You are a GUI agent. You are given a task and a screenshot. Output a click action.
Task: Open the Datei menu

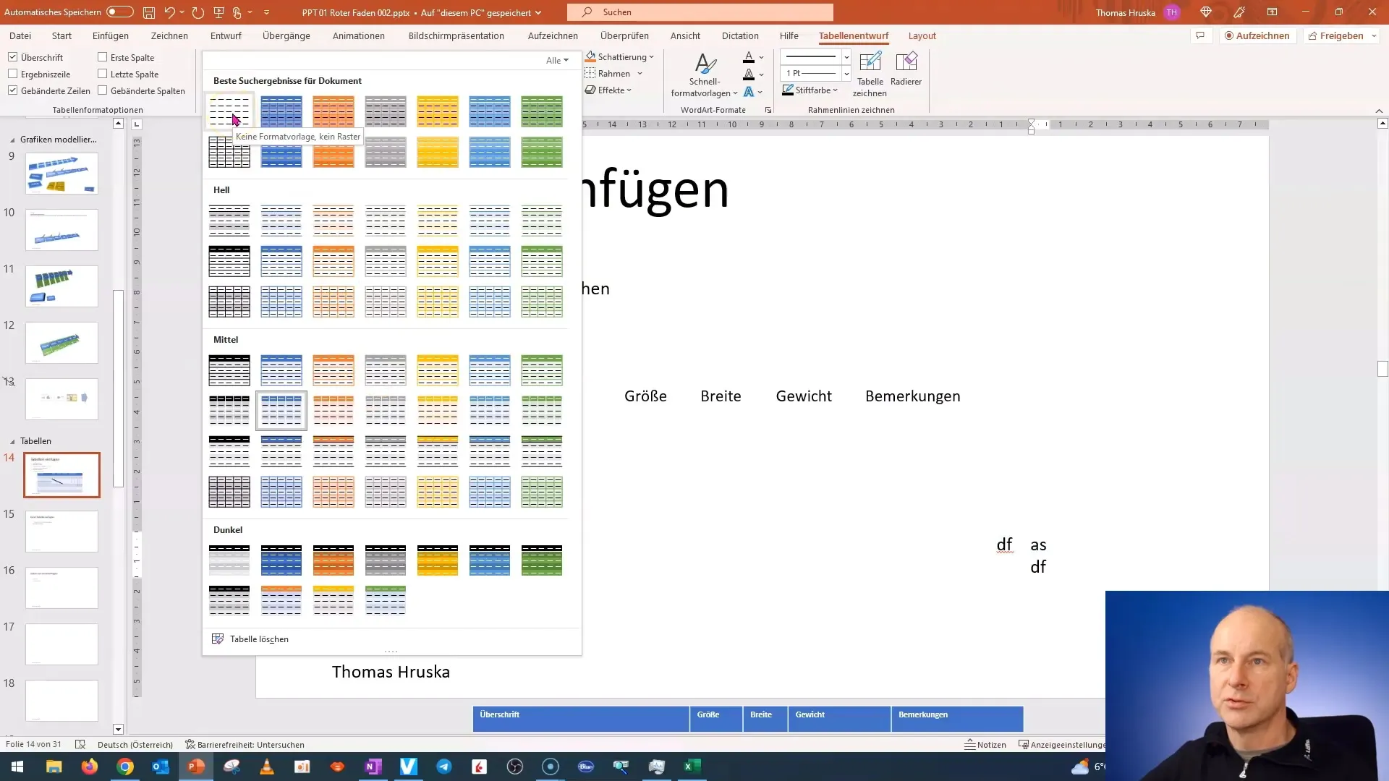click(x=20, y=35)
